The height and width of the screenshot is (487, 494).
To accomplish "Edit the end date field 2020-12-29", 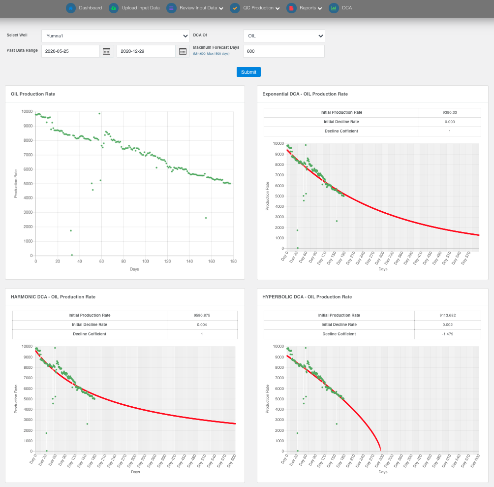I will (146, 51).
